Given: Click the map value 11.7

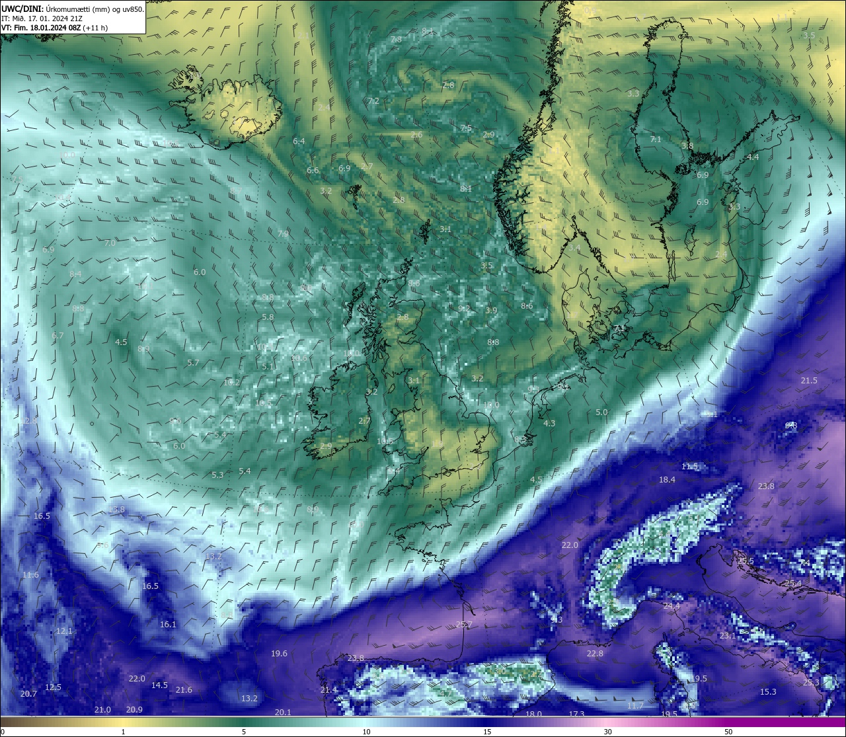Looking at the screenshot, I should pyautogui.click(x=635, y=705).
